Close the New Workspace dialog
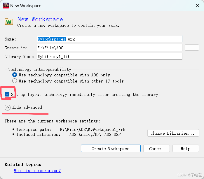The height and width of the screenshot is (179, 204). 198,6
